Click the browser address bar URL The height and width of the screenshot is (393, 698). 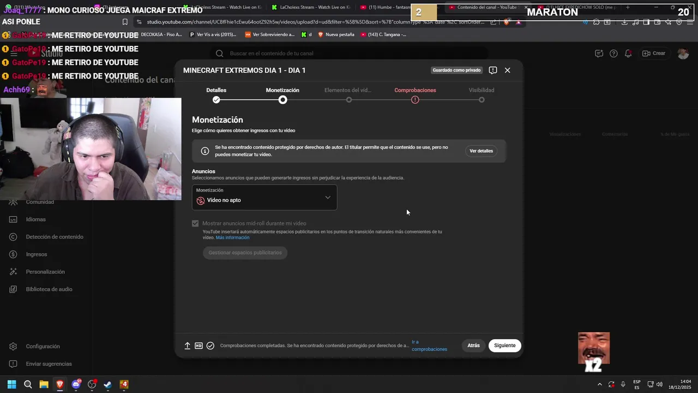[315, 22]
